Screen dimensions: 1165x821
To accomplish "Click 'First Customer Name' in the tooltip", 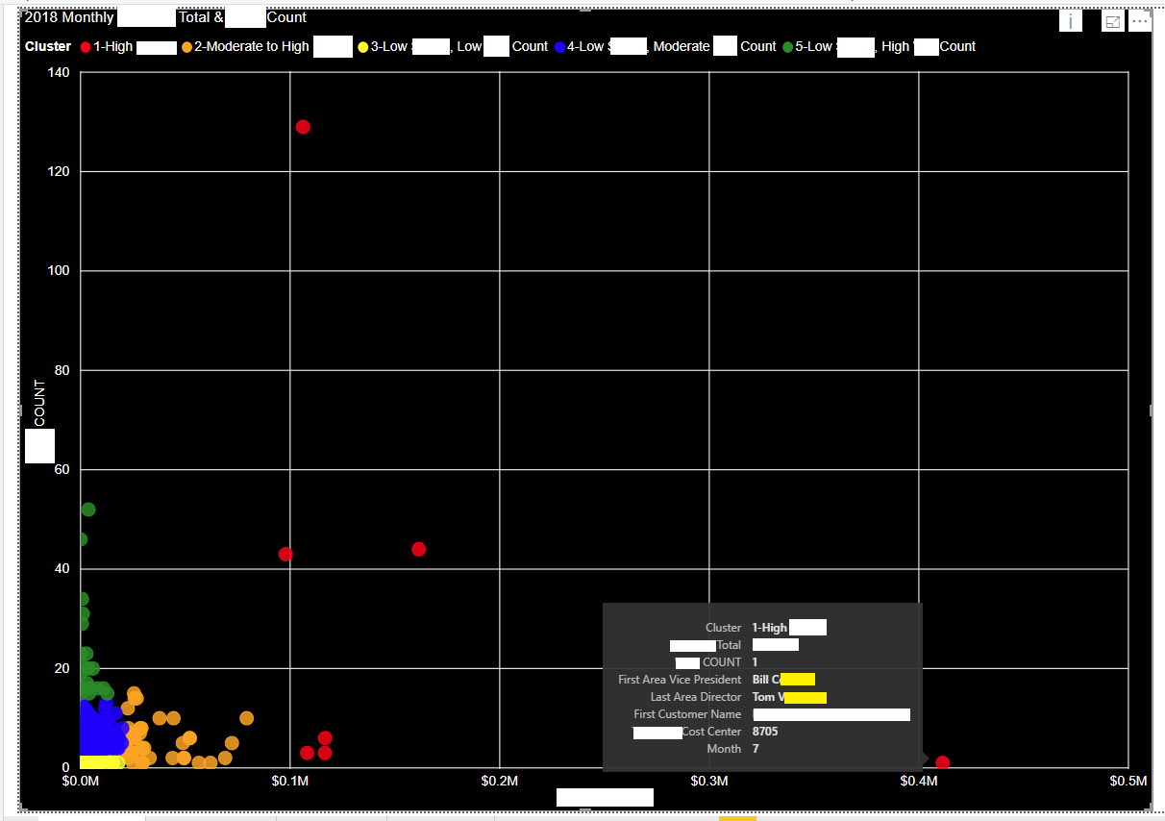I will pyautogui.click(x=687, y=714).
